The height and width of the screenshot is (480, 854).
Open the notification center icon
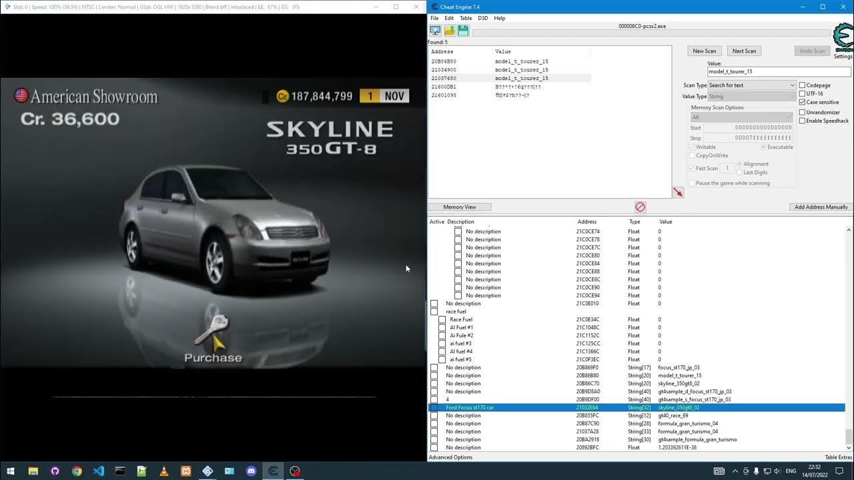pyautogui.click(x=839, y=471)
